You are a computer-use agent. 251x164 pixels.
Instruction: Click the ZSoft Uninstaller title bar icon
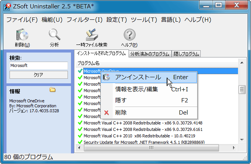[x=7, y=7]
